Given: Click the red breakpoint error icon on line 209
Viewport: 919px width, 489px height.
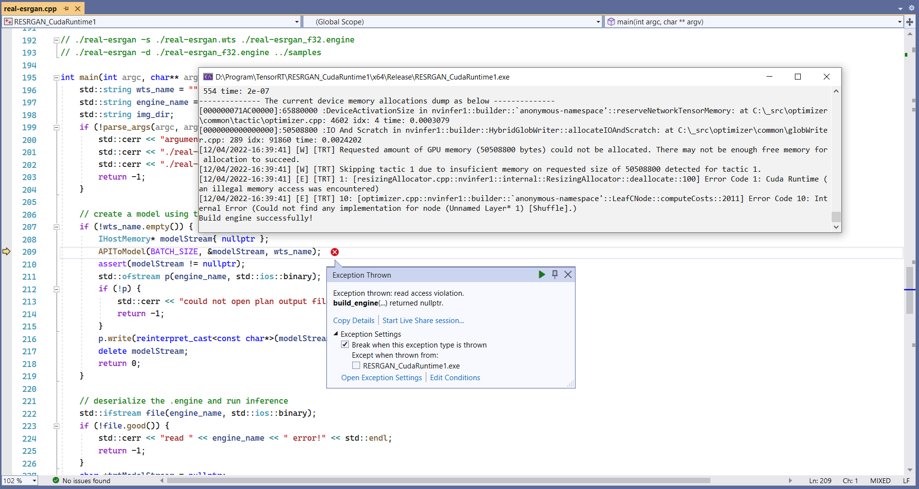Looking at the screenshot, I should click(335, 252).
